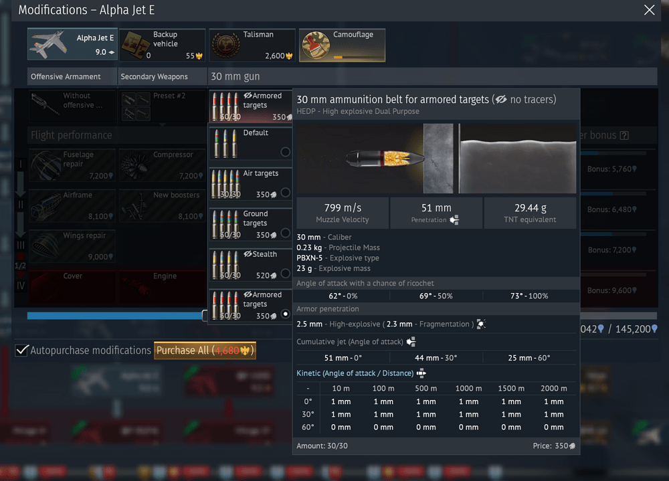The height and width of the screenshot is (481, 669).
Task: Select the Default belt radio button
Action: pyautogui.click(x=286, y=151)
